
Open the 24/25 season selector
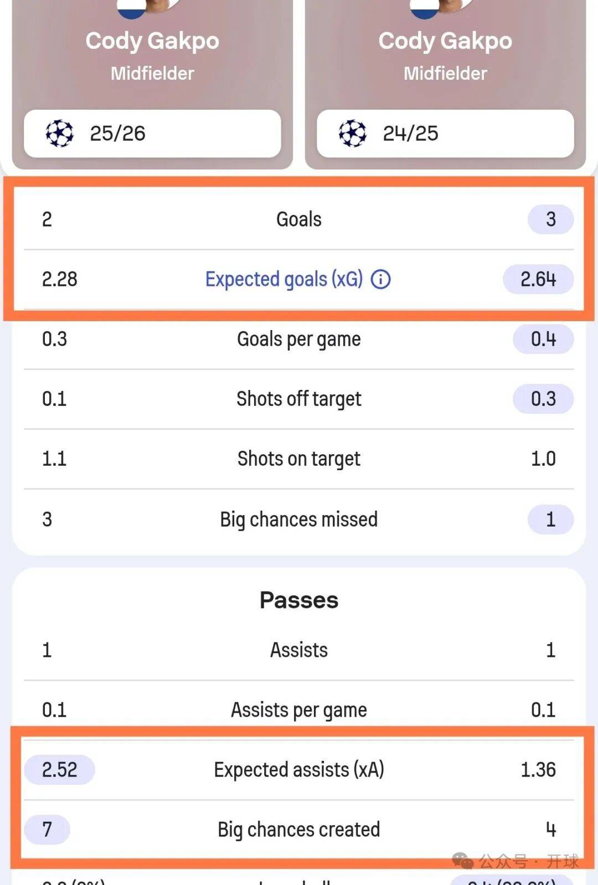coord(445,133)
